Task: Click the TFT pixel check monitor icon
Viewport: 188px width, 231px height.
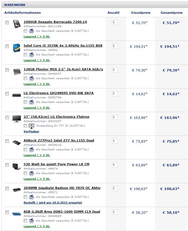Action: (31, 126)
